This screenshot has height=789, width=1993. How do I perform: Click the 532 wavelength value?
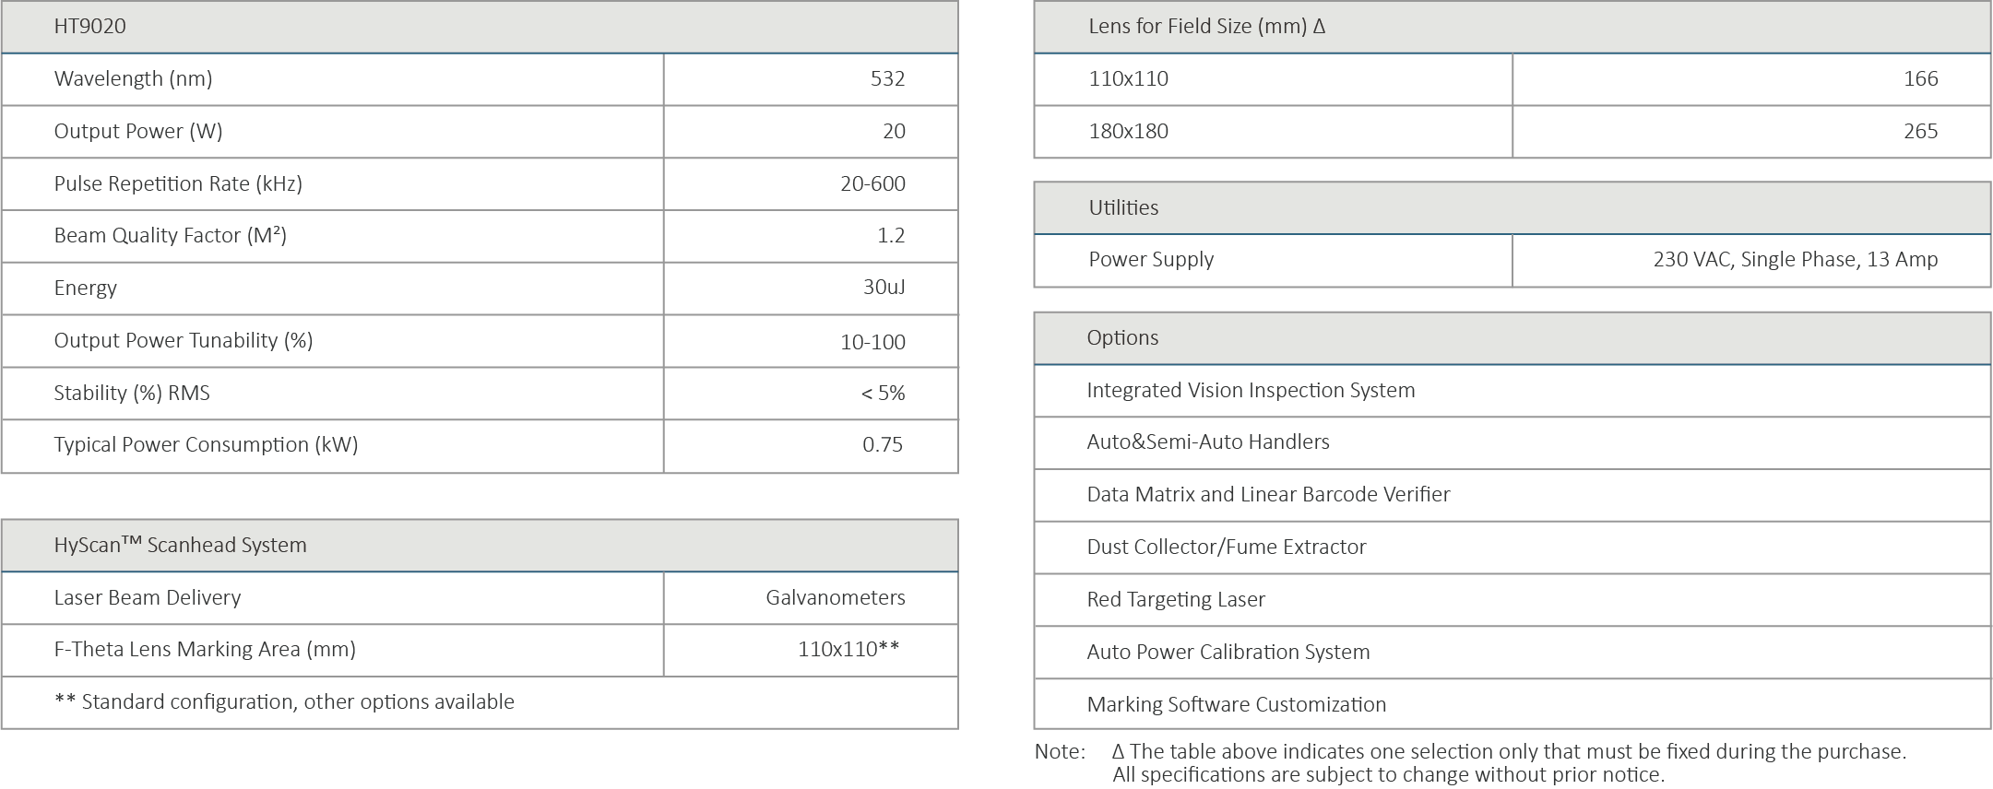point(887,79)
